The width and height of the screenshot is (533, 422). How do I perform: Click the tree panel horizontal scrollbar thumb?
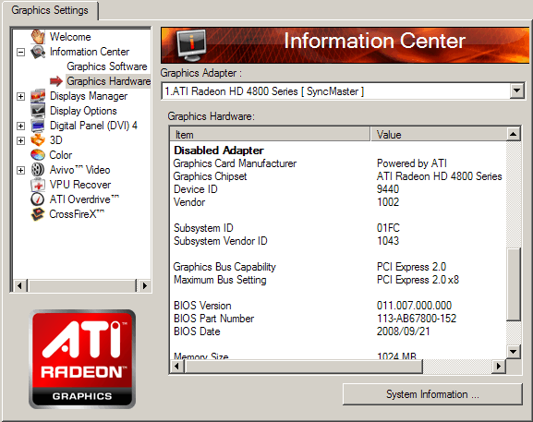pos(82,285)
